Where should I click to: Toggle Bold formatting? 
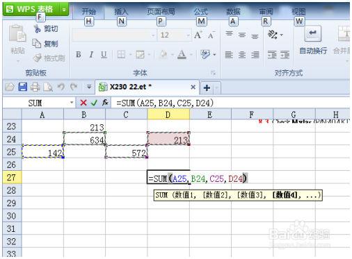tap(79, 55)
